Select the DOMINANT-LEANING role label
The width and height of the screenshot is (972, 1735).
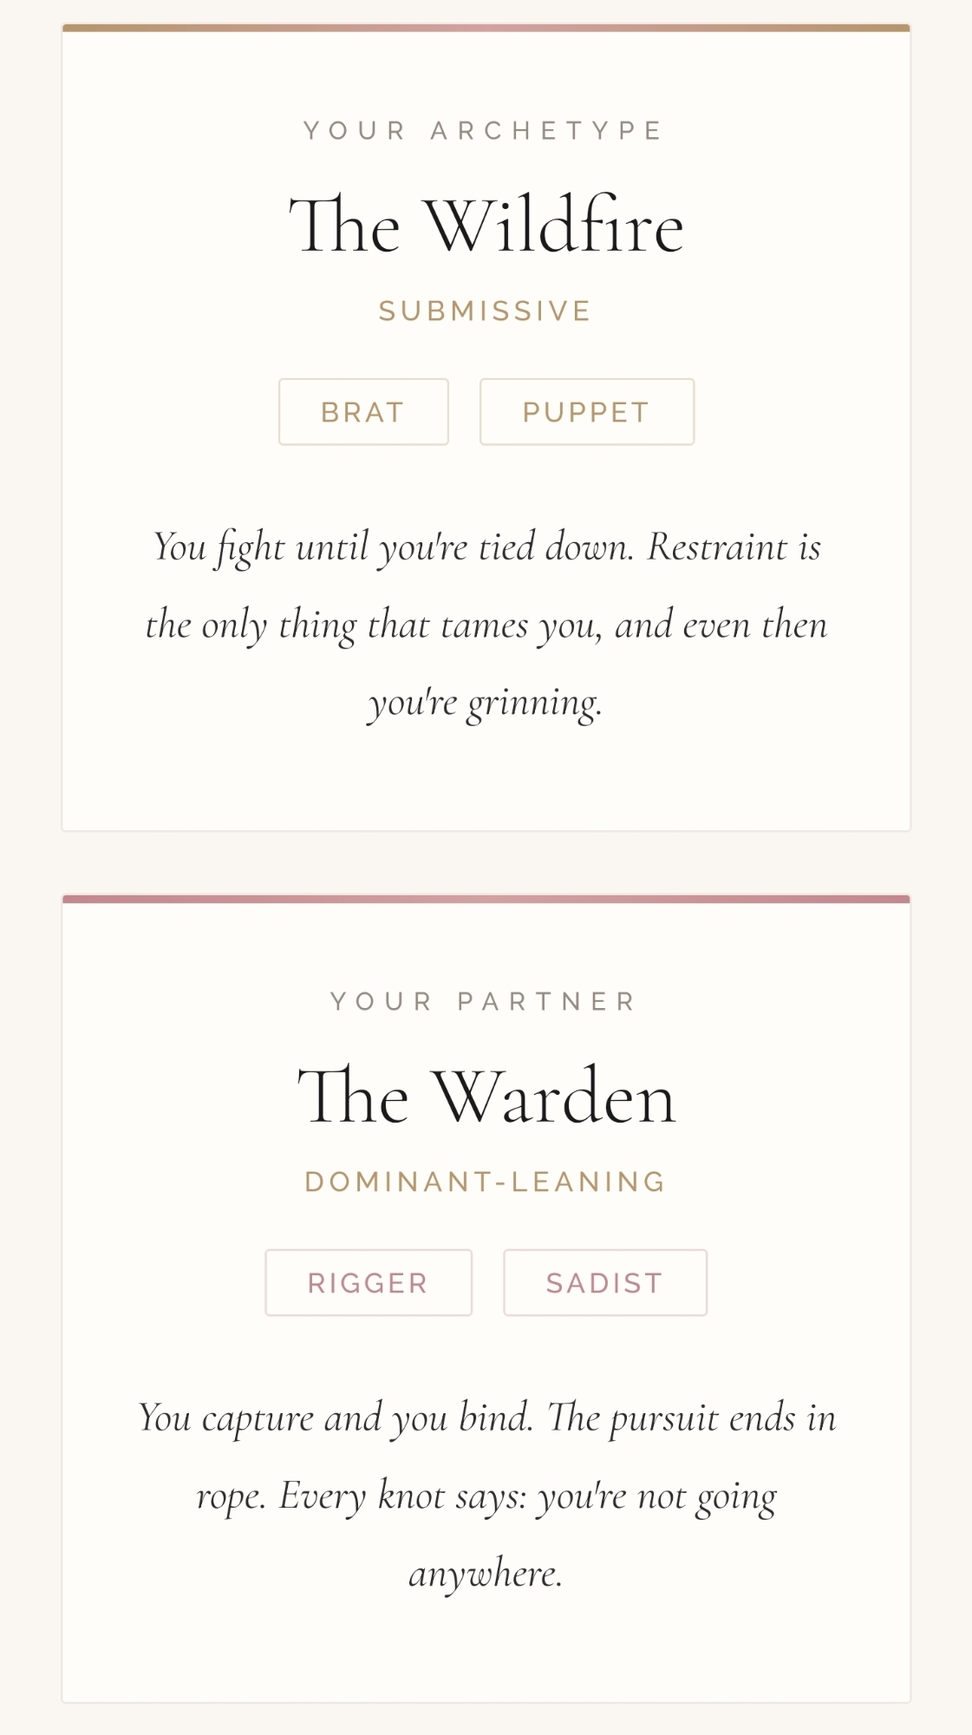[x=485, y=1182]
